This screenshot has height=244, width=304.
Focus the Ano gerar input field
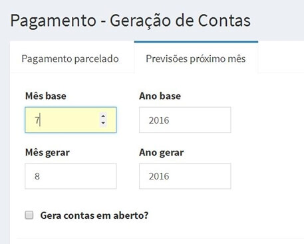coord(185,176)
